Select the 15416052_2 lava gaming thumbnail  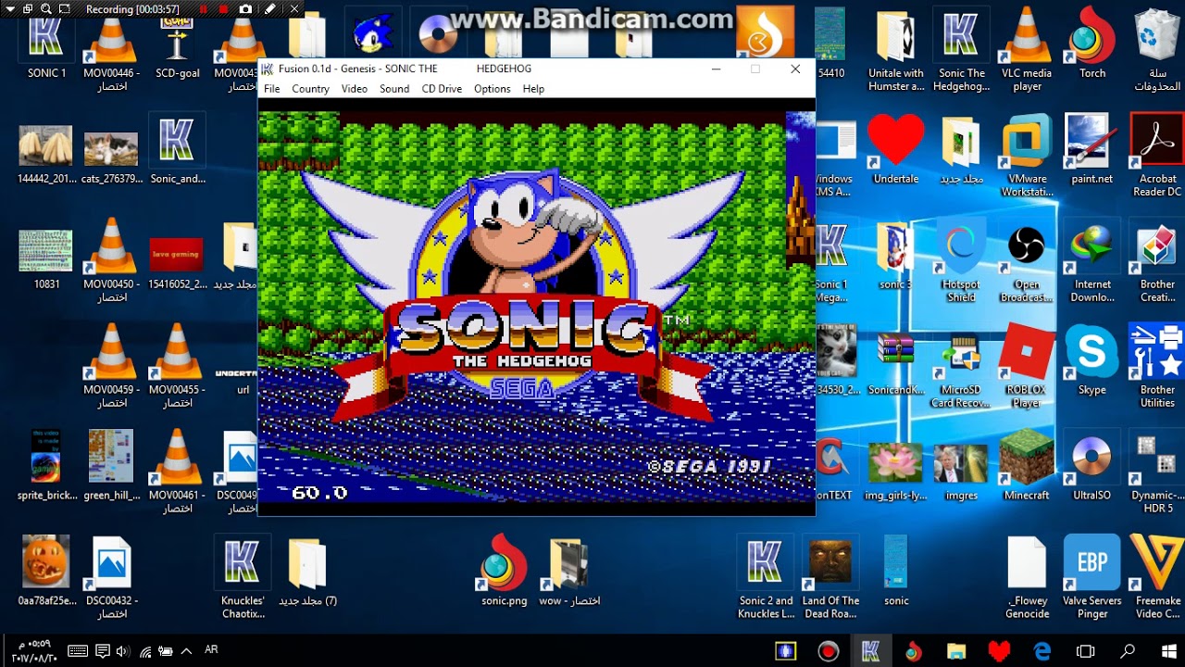pyautogui.click(x=177, y=262)
